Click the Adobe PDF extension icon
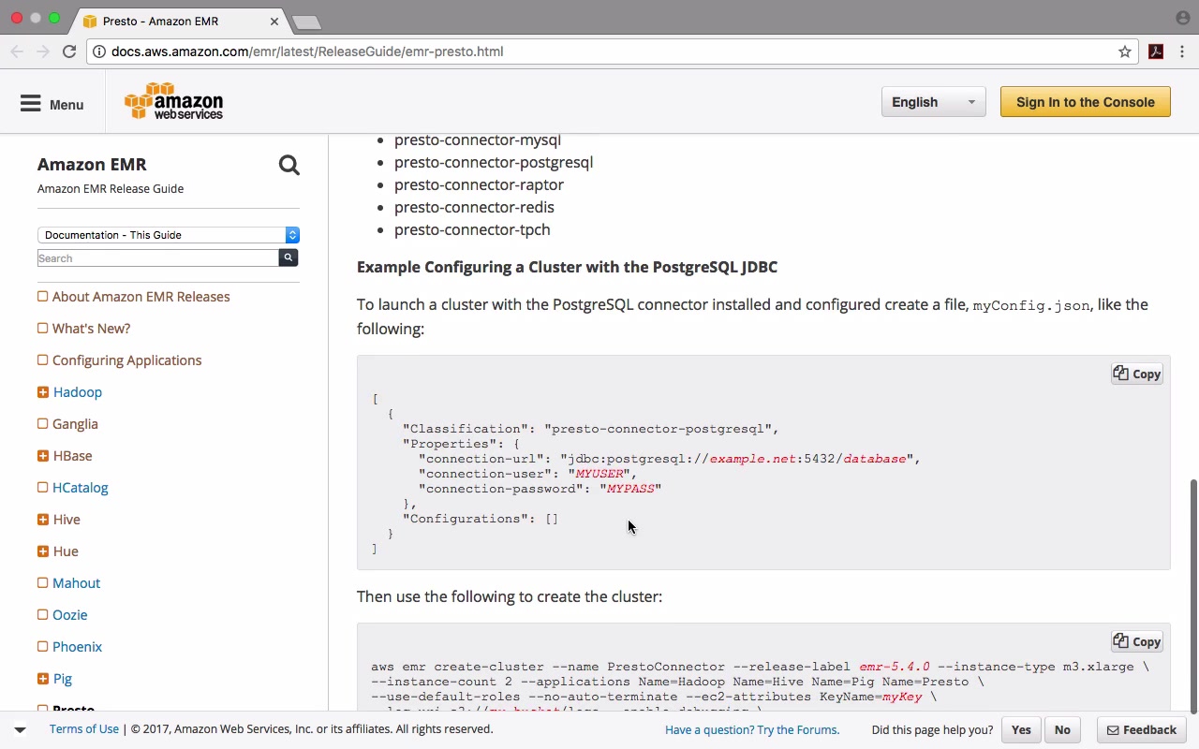The image size is (1199, 749). click(1156, 51)
